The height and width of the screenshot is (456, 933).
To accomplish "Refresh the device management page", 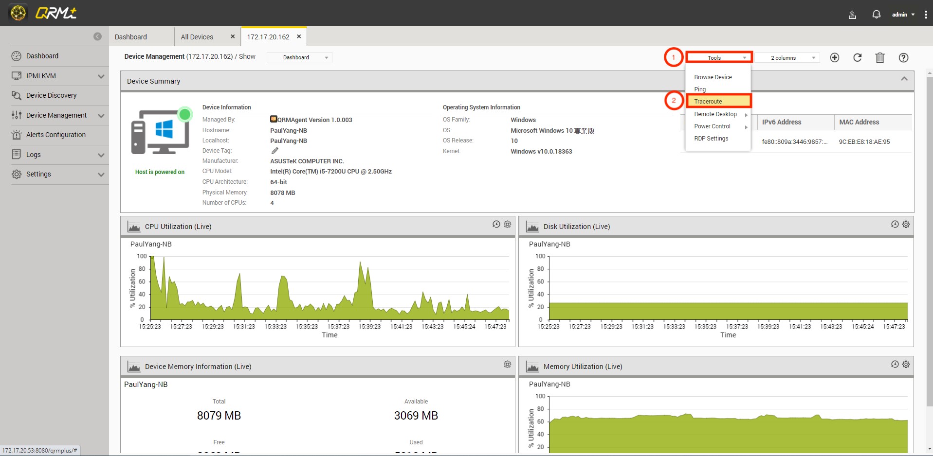I will pos(857,58).
